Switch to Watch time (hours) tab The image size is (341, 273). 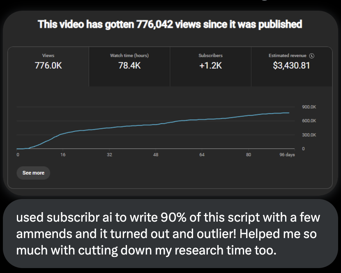(129, 66)
